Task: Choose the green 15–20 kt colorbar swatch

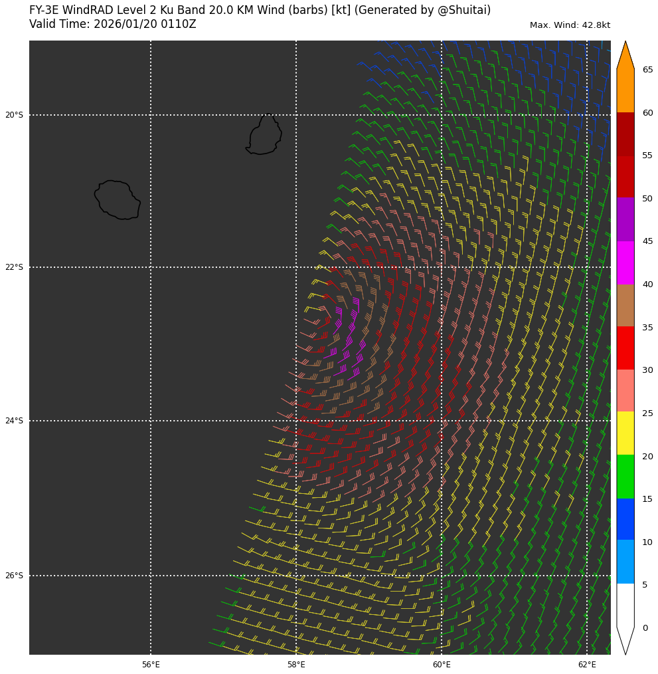Action: (625, 477)
